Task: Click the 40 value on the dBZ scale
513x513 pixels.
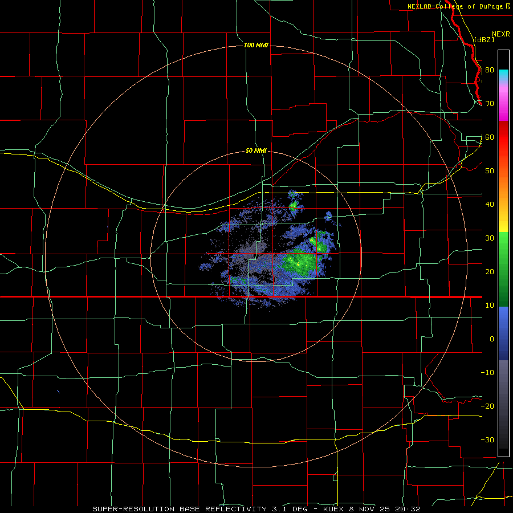Action: (490, 205)
